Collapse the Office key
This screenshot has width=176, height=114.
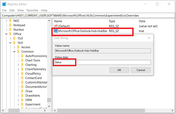click(x=6, y=34)
